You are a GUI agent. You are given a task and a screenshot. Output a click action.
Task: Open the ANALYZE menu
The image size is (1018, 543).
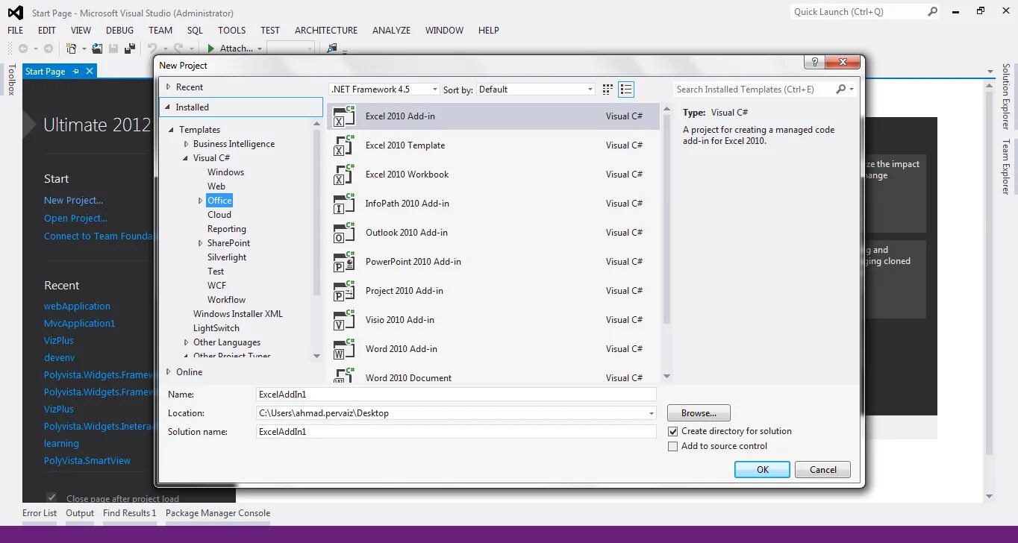tap(392, 31)
